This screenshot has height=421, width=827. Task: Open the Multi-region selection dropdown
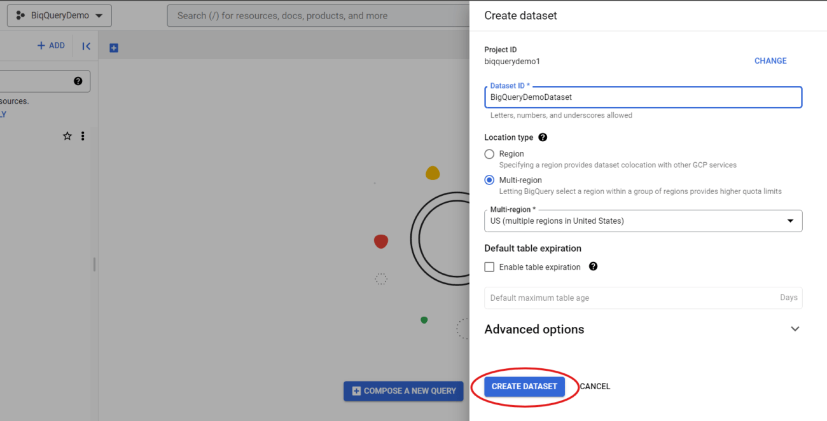[x=791, y=221]
